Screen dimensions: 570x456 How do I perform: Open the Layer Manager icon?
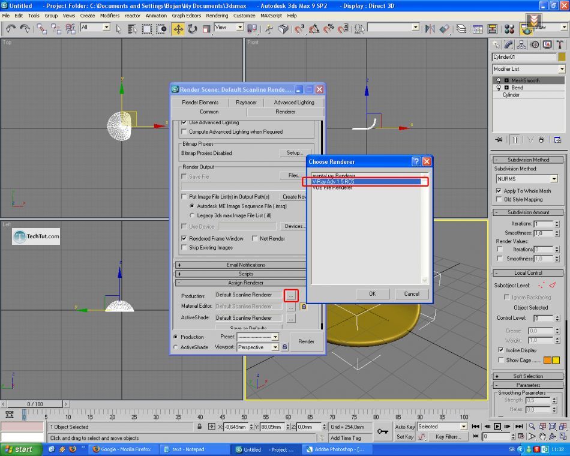461,29
